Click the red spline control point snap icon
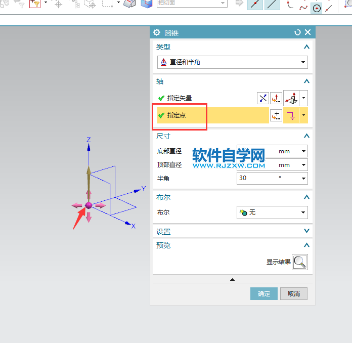Image resolution: width=352 pixels, height=343 pixels. point(303,8)
